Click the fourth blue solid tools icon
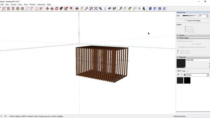 (164, 9)
